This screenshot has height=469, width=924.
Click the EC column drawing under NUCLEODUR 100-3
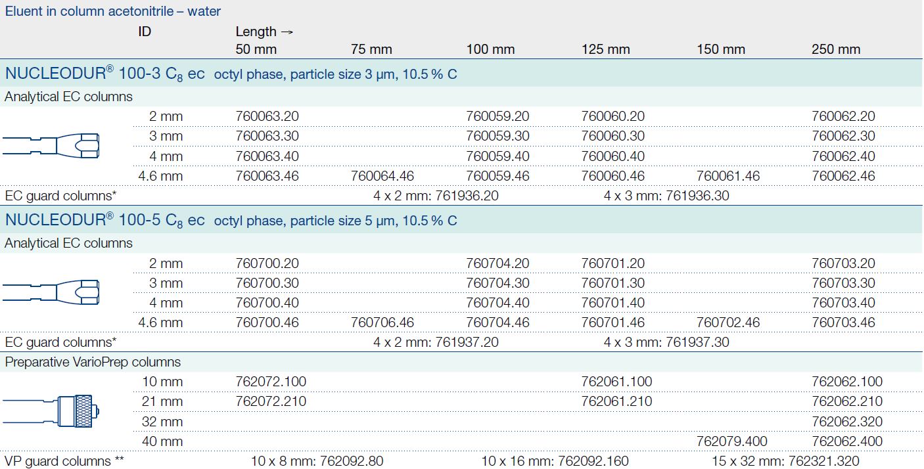point(51,145)
